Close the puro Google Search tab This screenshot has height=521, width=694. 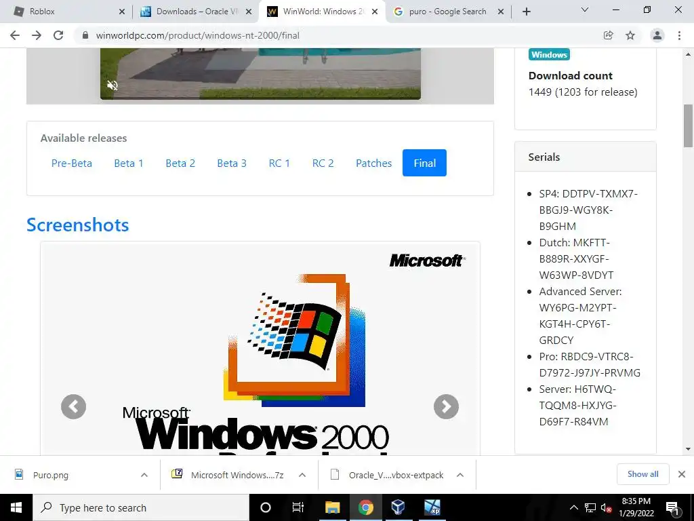[x=501, y=12]
